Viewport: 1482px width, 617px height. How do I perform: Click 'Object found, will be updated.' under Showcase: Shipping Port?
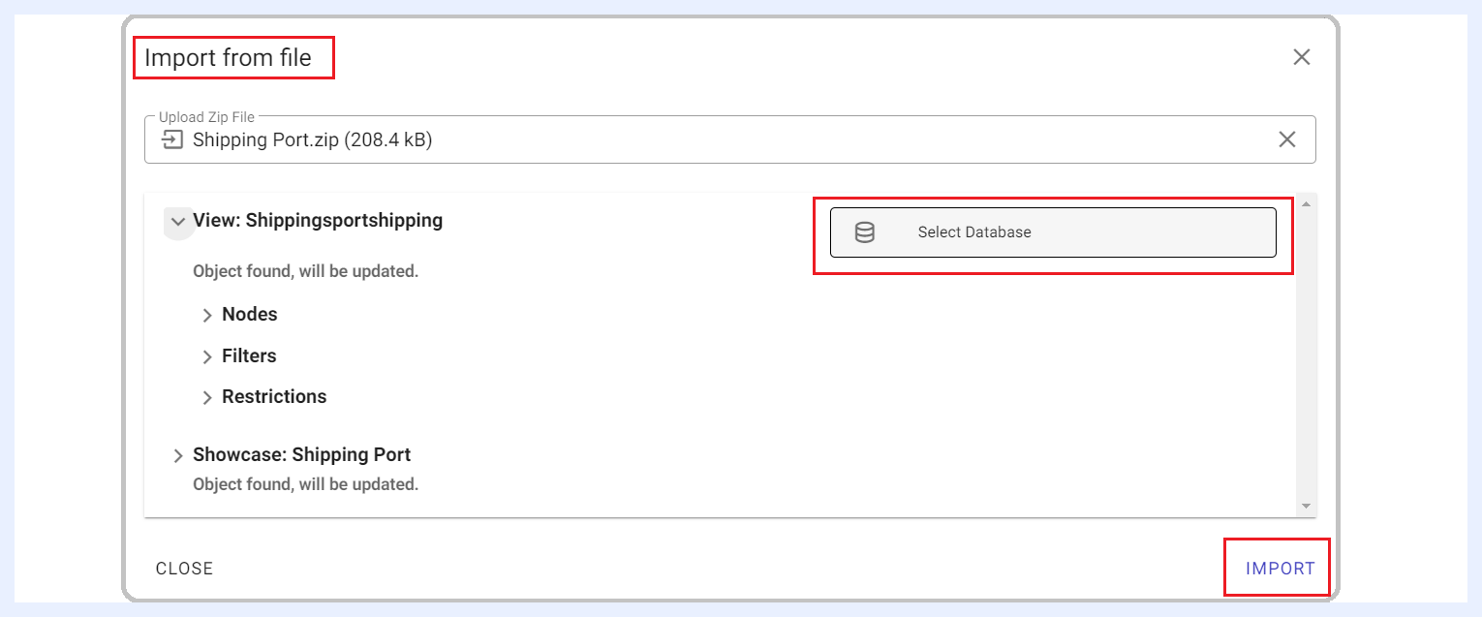(x=305, y=483)
